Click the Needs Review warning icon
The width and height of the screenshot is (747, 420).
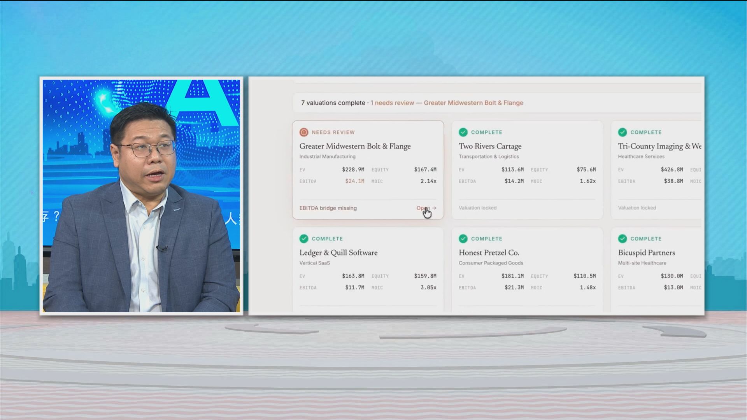point(304,132)
